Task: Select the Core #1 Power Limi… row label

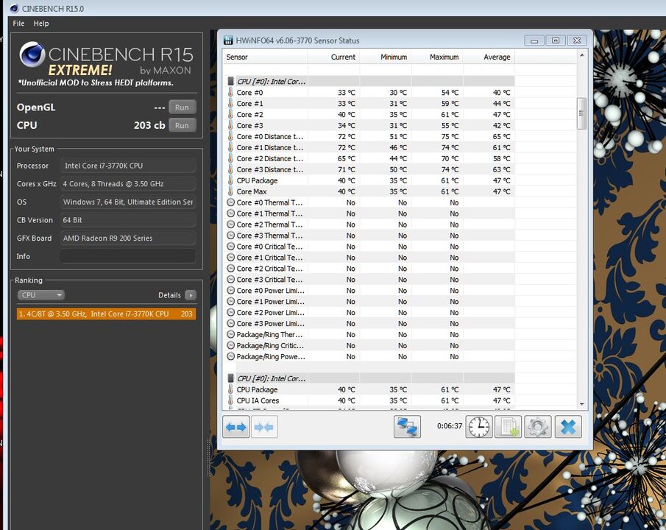Action: 270,301
